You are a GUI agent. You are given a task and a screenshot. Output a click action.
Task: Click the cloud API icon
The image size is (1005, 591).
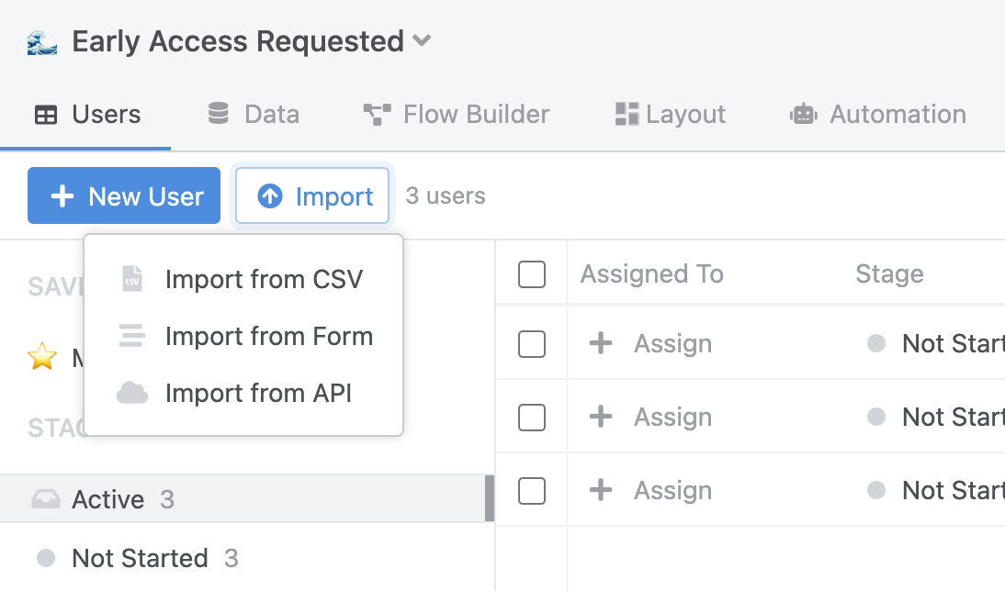coord(132,393)
